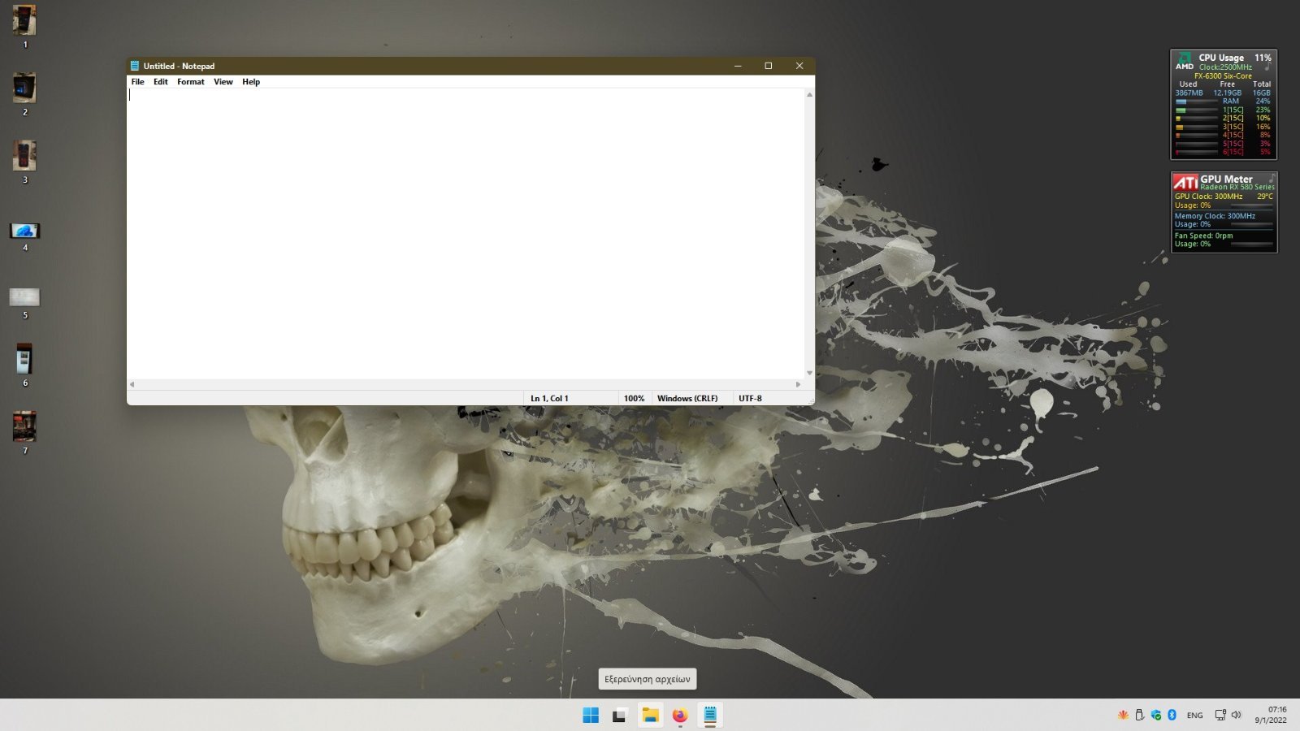The image size is (1300, 731).
Task: Expand the Help menu
Action: coord(251,82)
